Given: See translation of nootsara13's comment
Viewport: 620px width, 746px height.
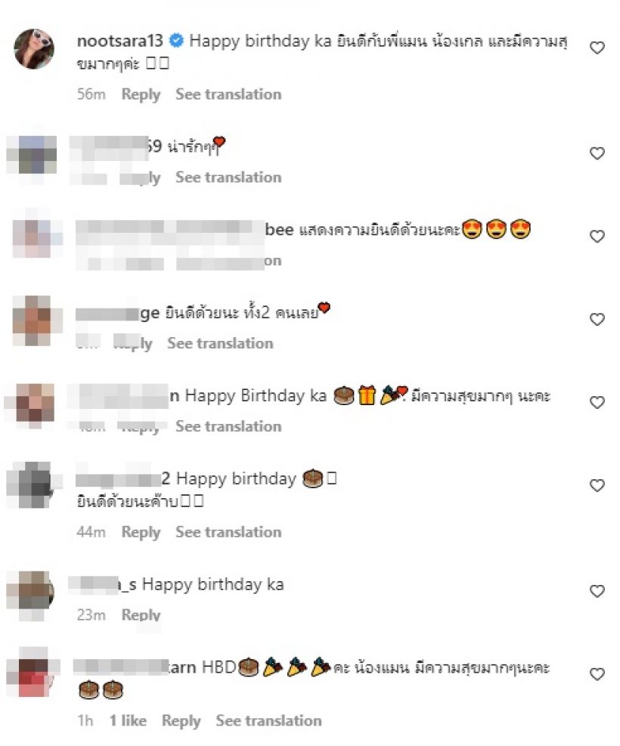Looking at the screenshot, I should click(x=228, y=94).
